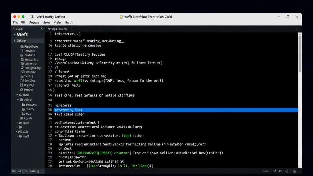Click the icon beside Serdcé tree item

pos(22,76)
